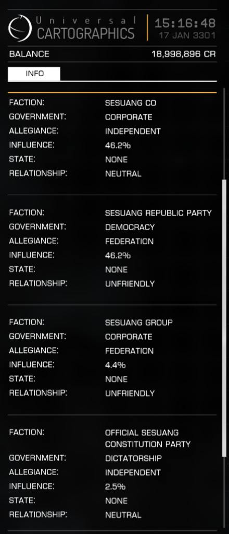Image resolution: width=229 pixels, height=534 pixels.
Task: Click Sesuang Group's UNFRIENDLY relationship value
Action: [x=130, y=394]
